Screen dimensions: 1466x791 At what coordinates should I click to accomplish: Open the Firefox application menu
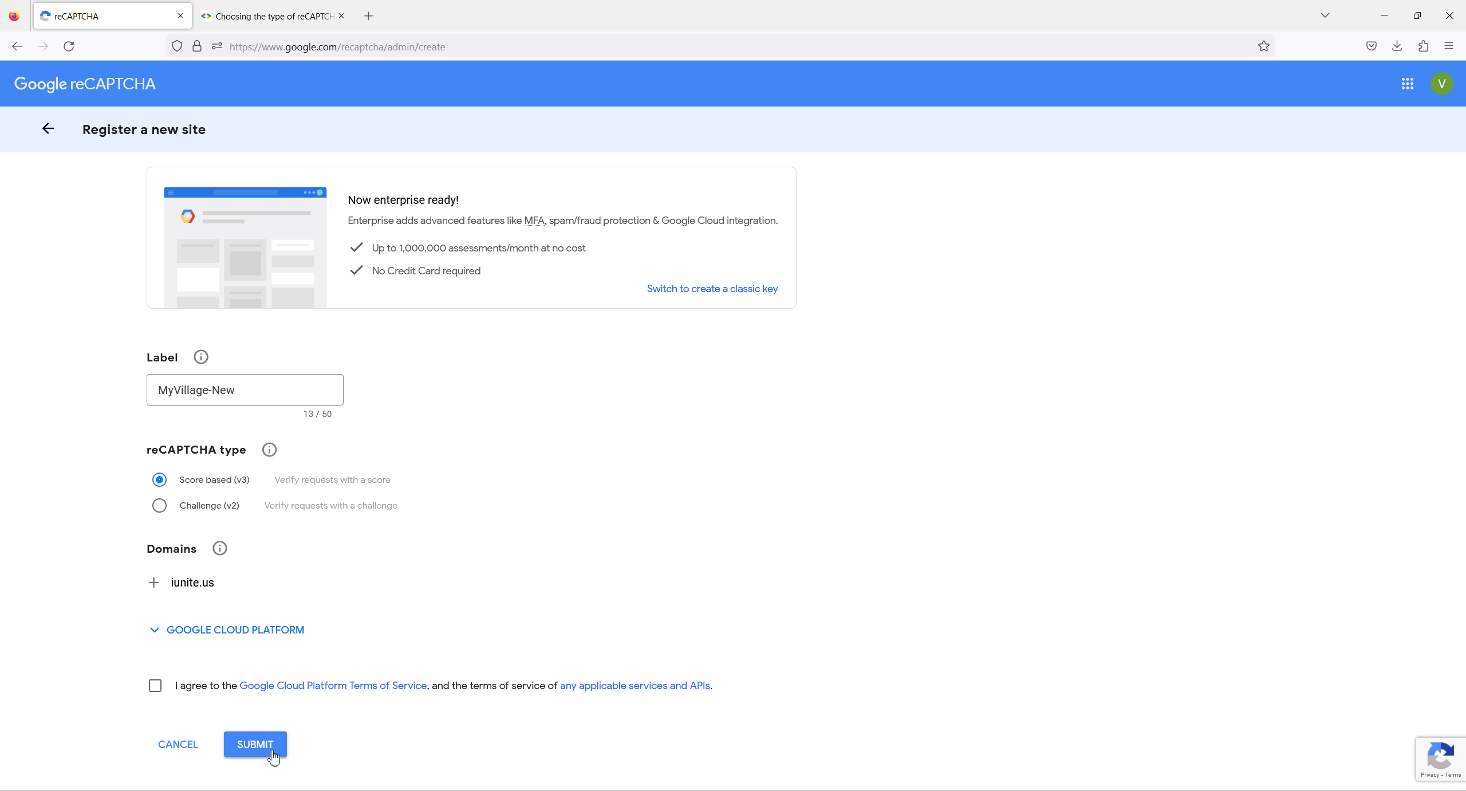pyautogui.click(x=1449, y=46)
